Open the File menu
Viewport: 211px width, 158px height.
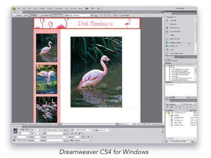pyautogui.click(x=19, y=8)
